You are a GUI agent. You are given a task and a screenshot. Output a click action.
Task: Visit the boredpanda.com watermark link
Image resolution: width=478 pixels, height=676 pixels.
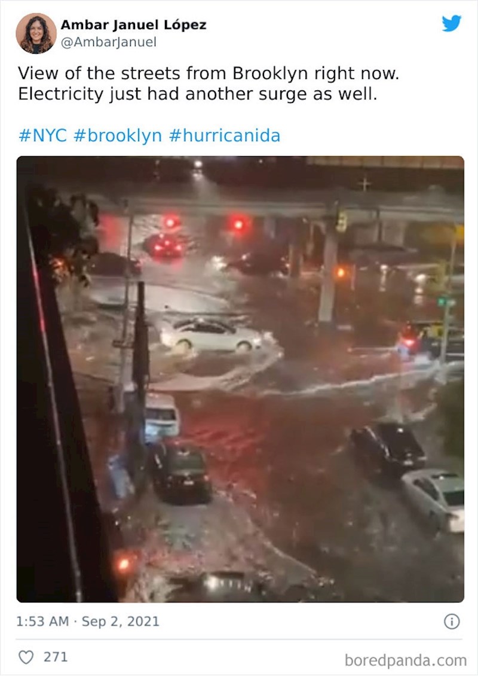406,660
